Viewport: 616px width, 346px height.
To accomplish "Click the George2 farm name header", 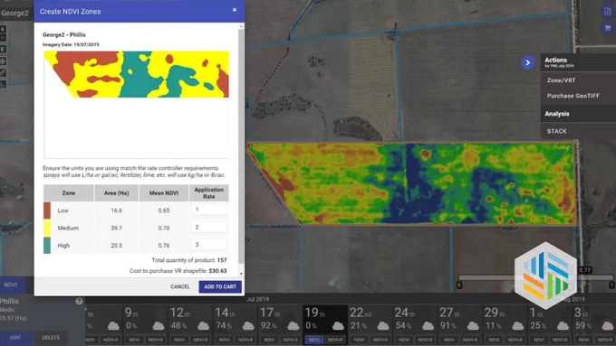I will point(14,13).
